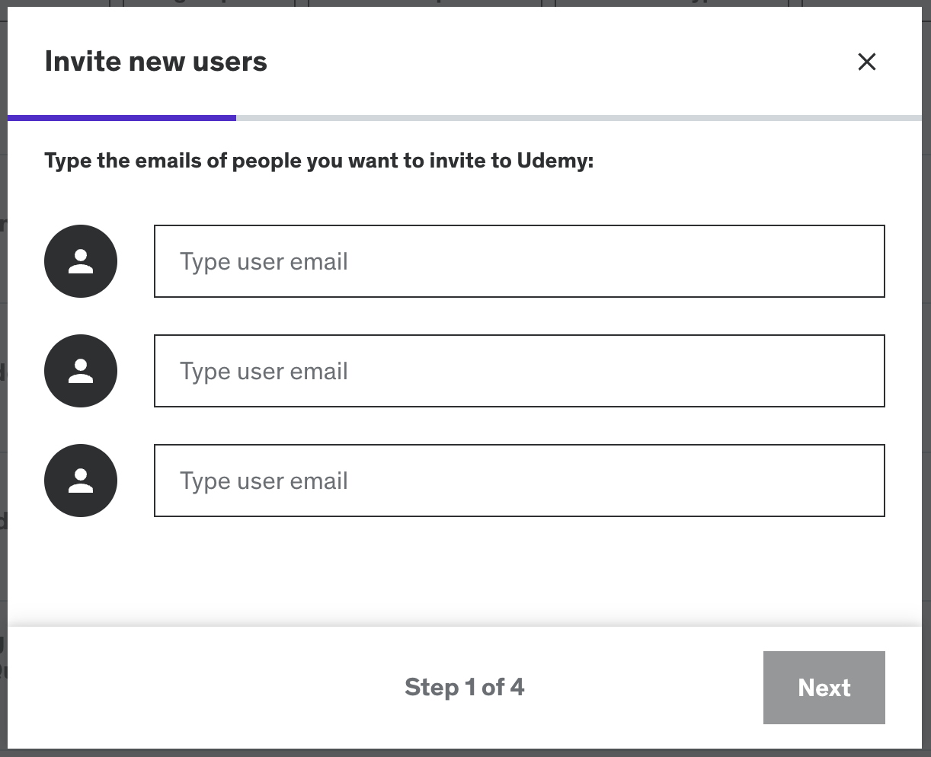Click blank header space between title and X

tap(564, 62)
